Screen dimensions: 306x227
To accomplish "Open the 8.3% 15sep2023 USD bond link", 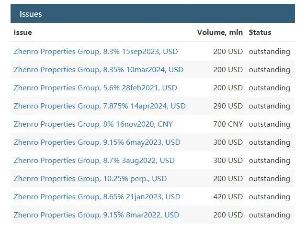I will [96, 52].
